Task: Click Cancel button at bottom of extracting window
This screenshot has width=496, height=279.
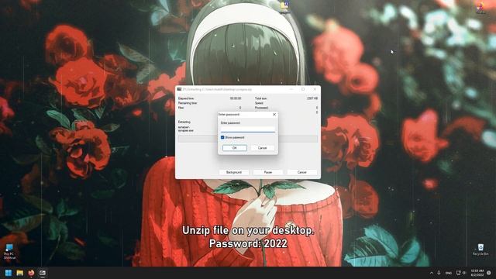Action: coord(301,172)
